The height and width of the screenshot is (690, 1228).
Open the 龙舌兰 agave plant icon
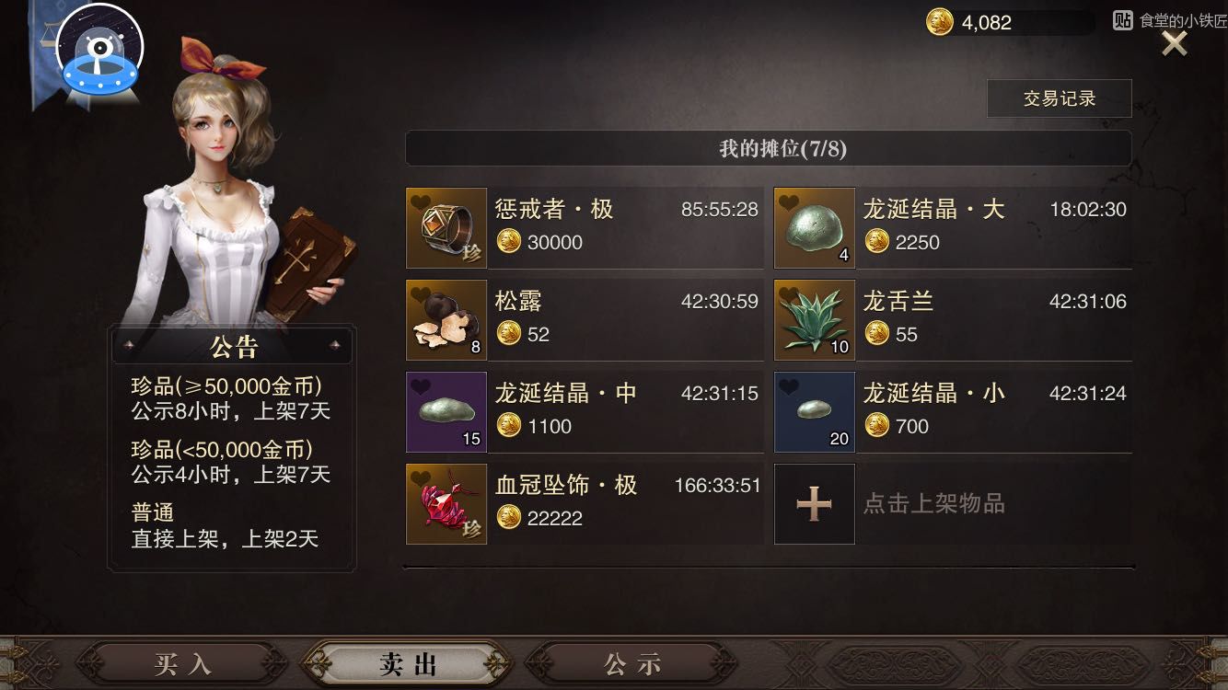coord(815,320)
